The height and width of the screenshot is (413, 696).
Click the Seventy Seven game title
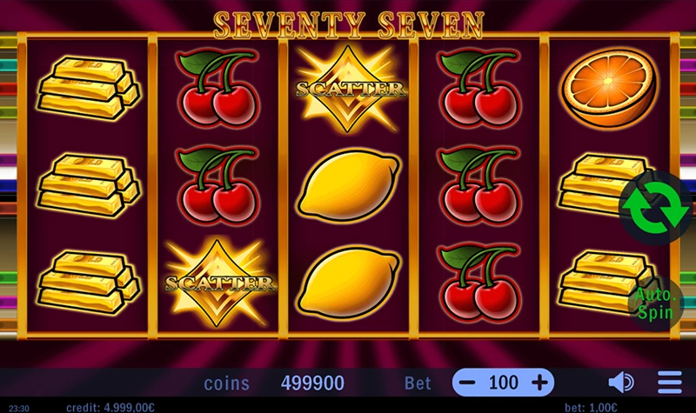[x=349, y=25]
